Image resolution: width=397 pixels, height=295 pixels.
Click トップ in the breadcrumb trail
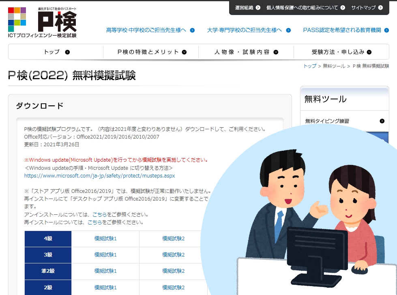pyautogui.click(x=310, y=66)
